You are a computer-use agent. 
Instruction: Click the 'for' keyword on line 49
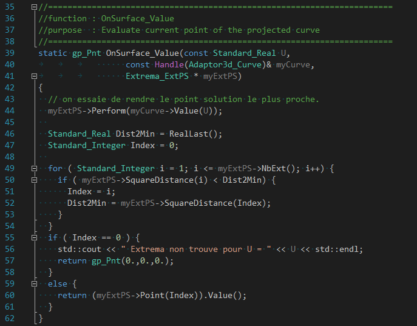[55, 168]
